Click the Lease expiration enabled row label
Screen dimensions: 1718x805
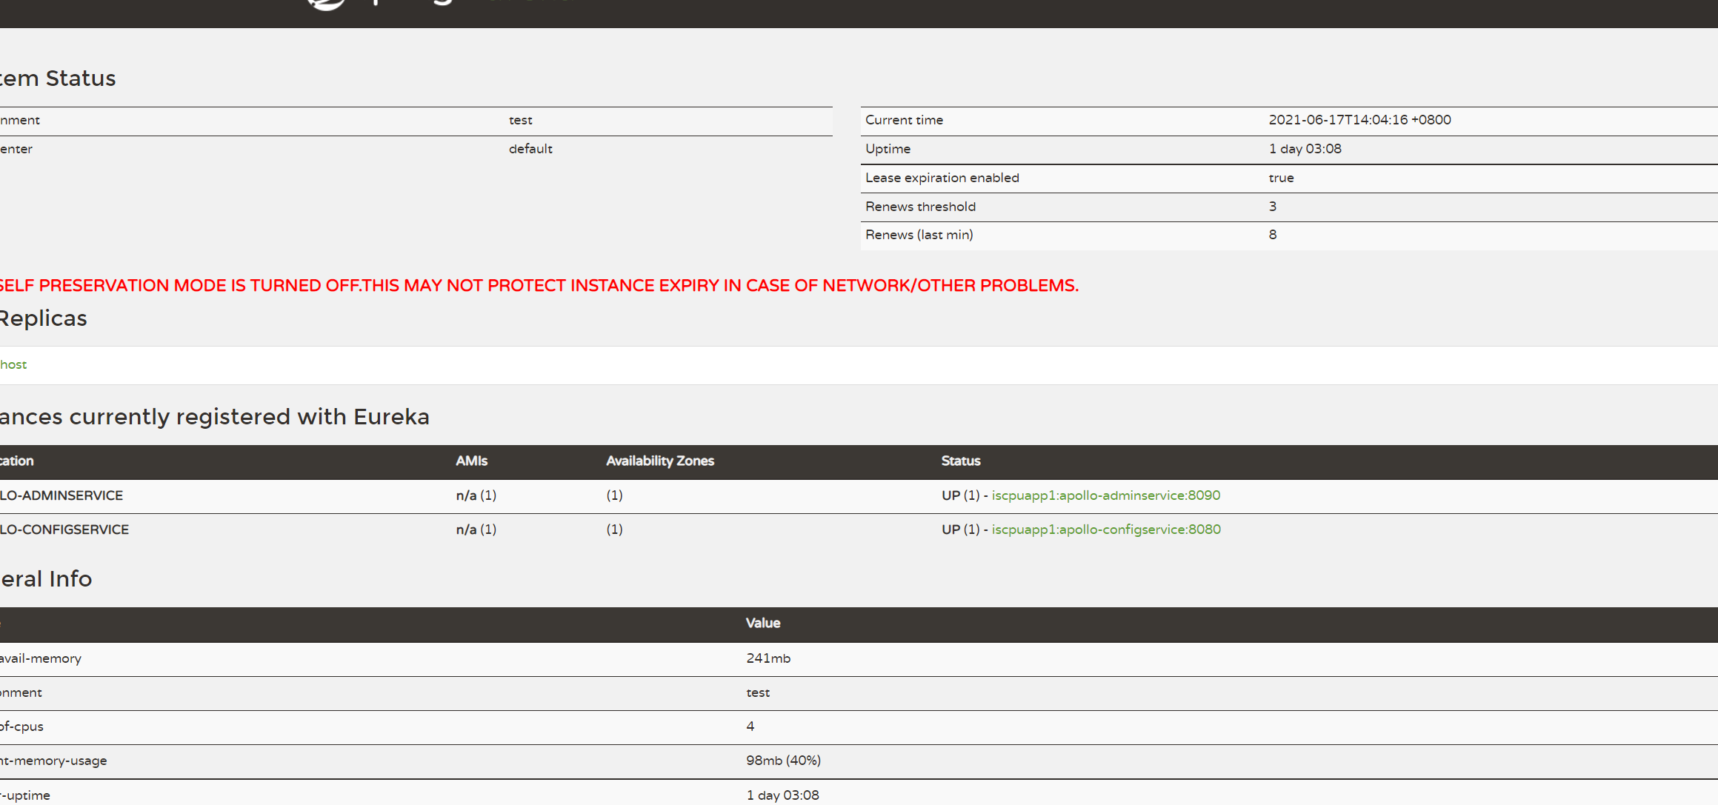942,178
